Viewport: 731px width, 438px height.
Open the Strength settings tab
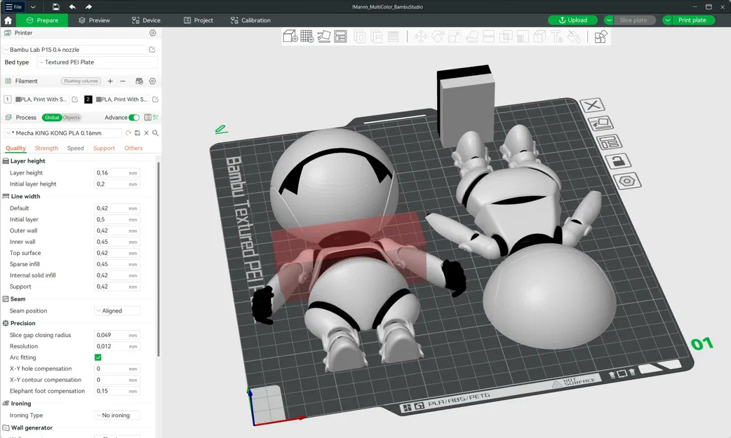pos(46,148)
